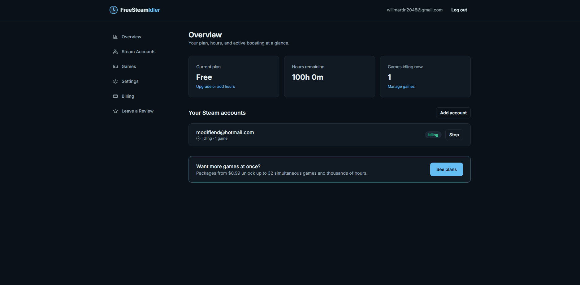Stop idling for modifiend@hotmail.com
580x285 pixels.
(454, 135)
